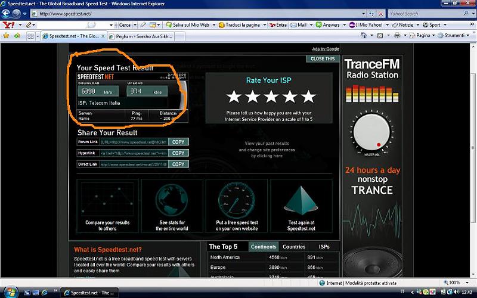Click the Yahoo! Y logo in toolbar
Viewport: 477px width, 298px height.
pyautogui.click(x=8, y=24)
